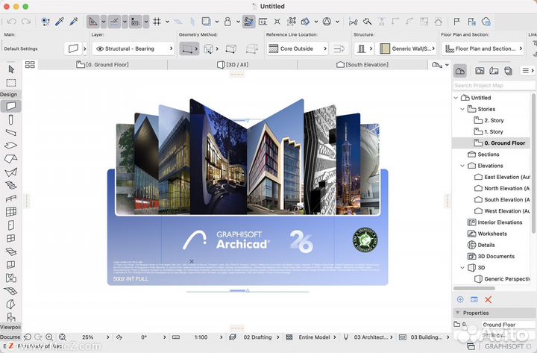
Task: Select the rectangle wall geometry method
Action: [231, 49]
